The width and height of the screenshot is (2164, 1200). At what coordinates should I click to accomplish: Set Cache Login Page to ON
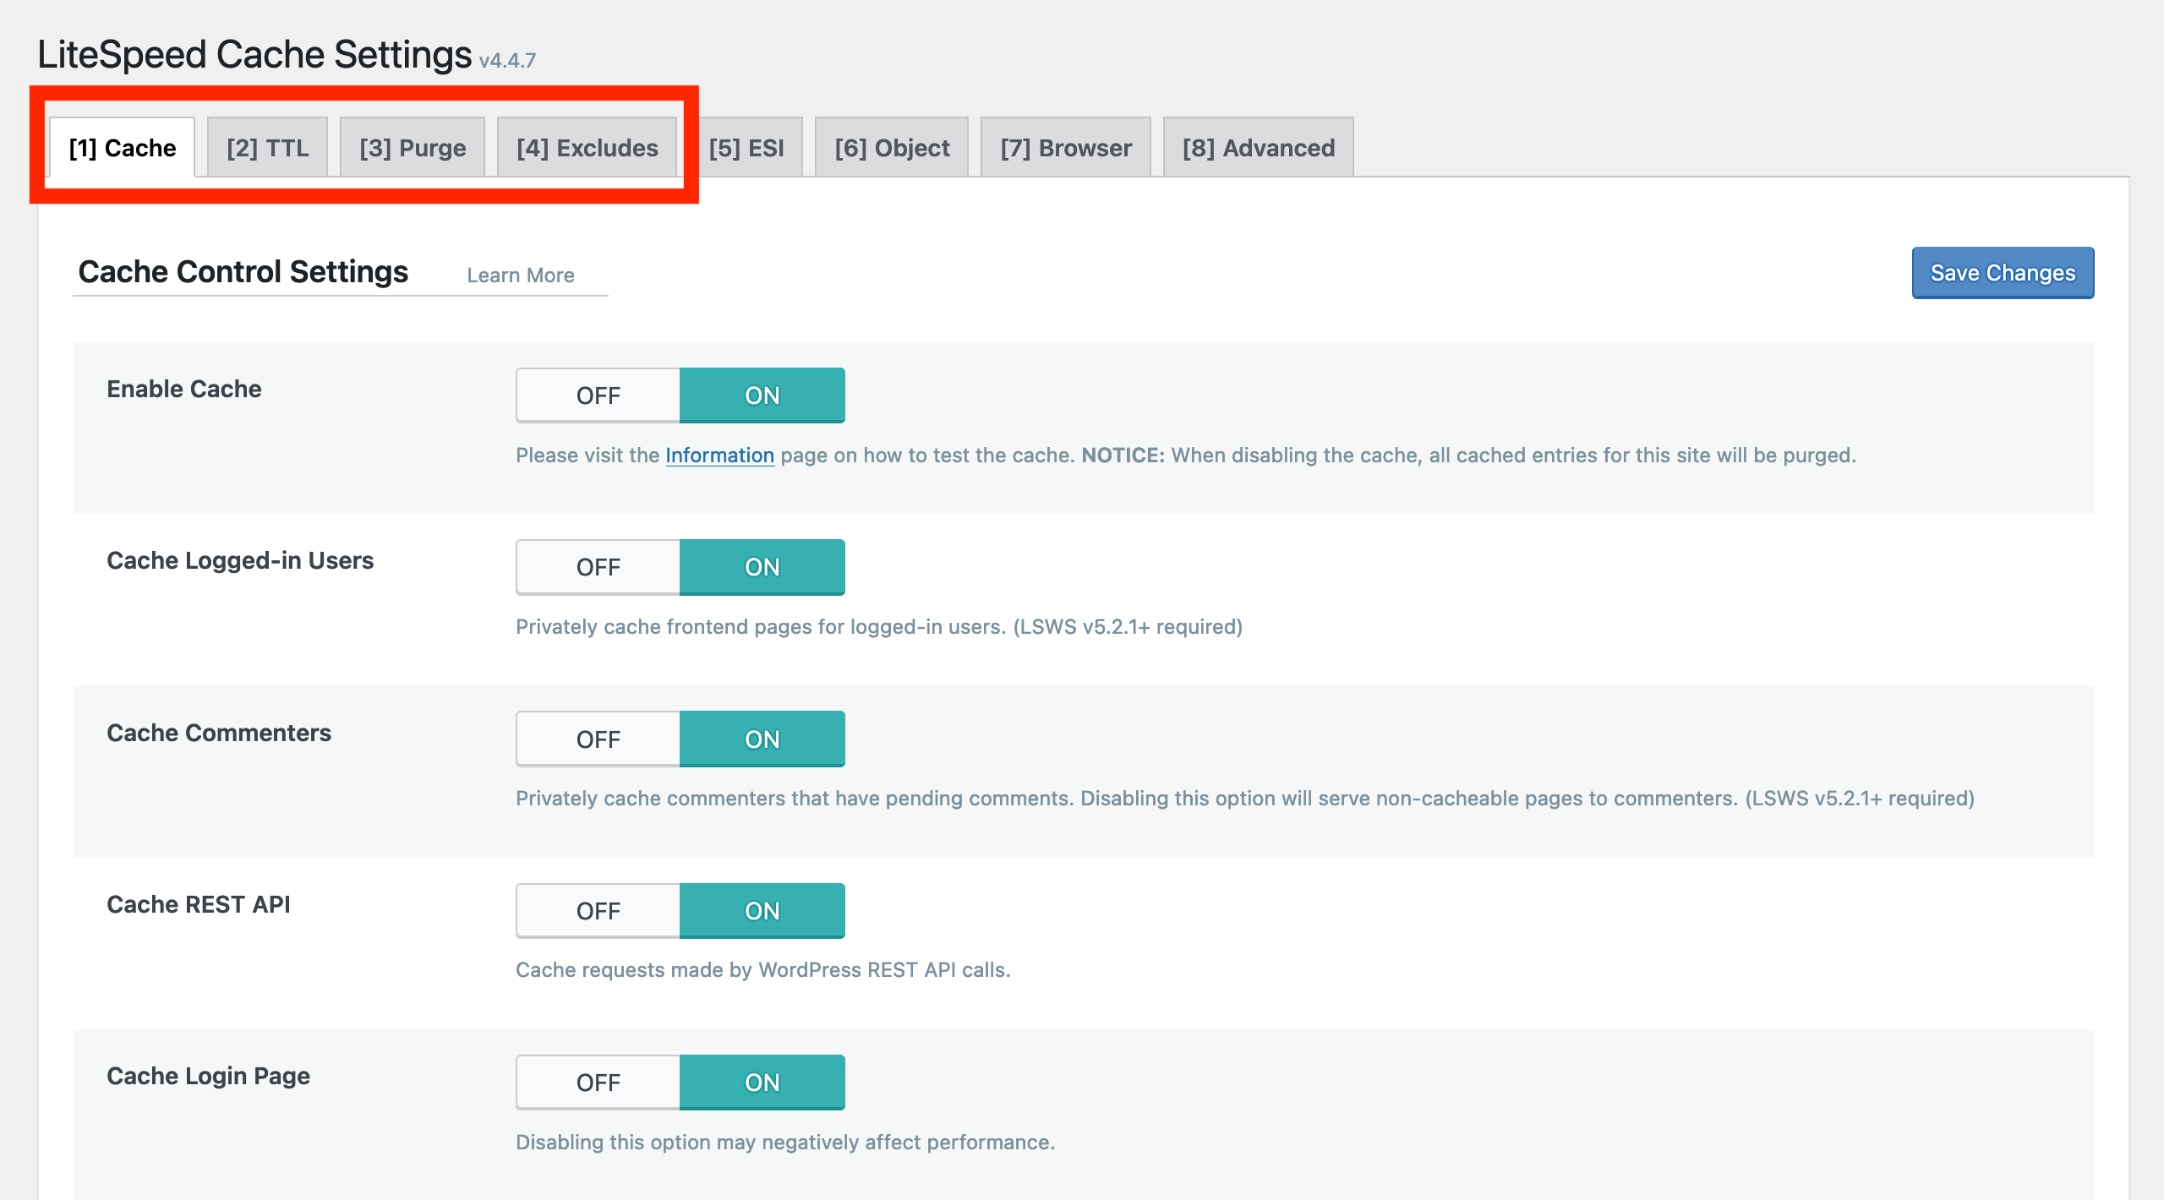click(762, 1083)
